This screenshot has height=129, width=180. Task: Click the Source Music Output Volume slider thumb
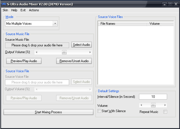click(64, 52)
